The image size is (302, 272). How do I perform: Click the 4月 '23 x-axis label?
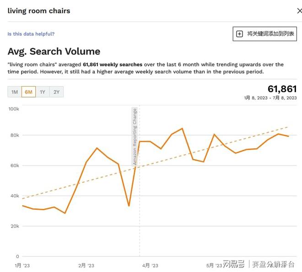pos(150,266)
